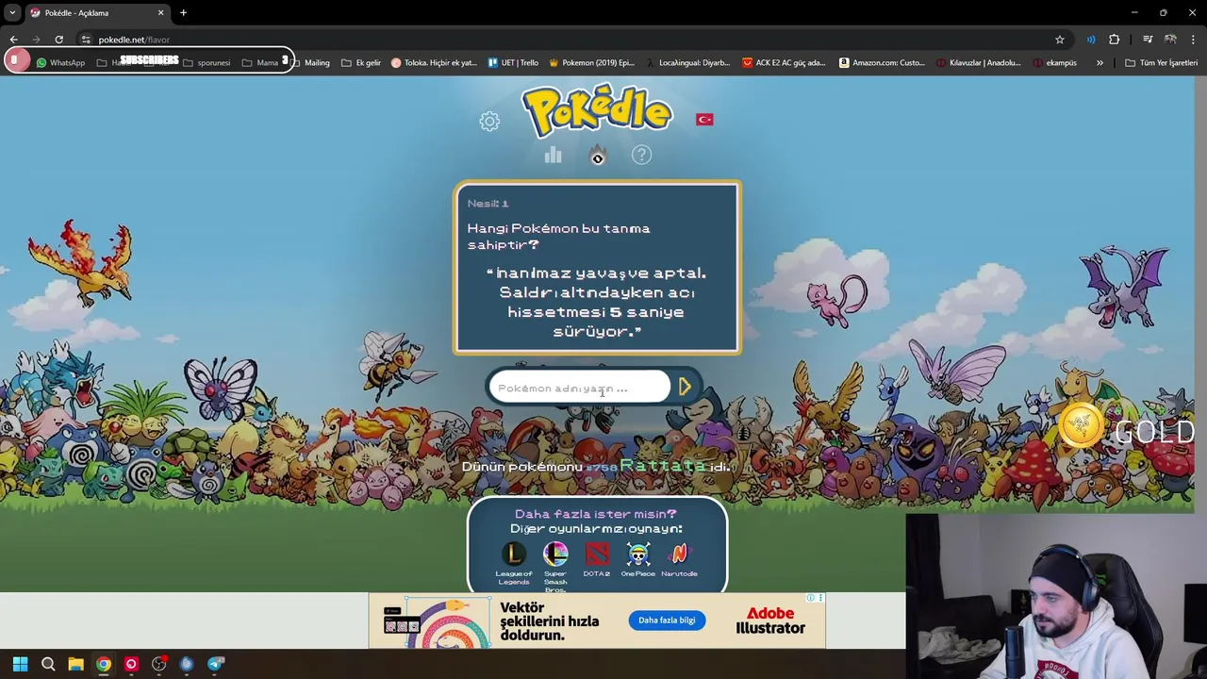This screenshot has width=1207, height=679.
Task: Open UET | Trello bookmark
Action: coord(513,62)
